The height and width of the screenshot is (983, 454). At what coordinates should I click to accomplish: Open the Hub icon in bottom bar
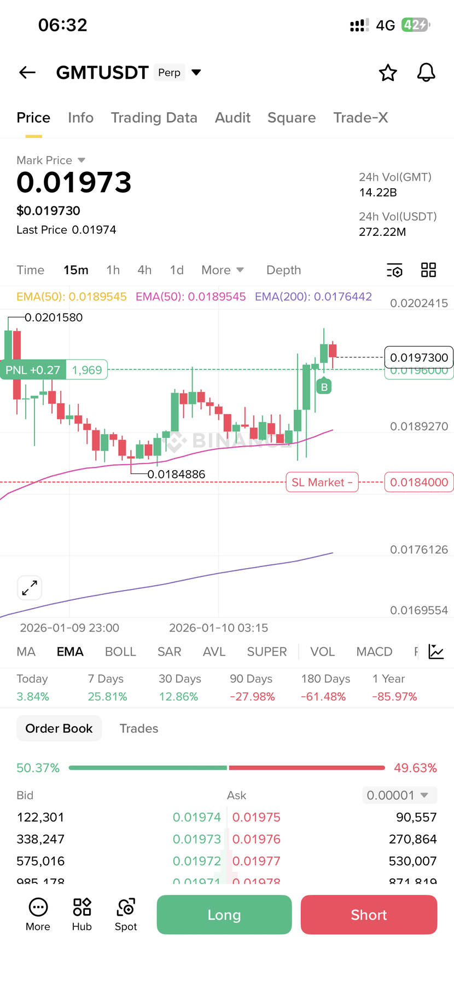(x=82, y=915)
